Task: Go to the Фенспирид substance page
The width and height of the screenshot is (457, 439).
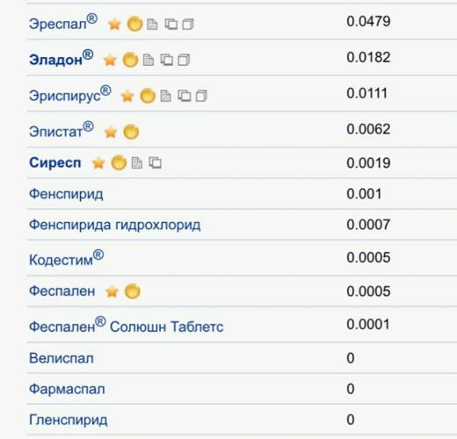Action: tap(66, 194)
